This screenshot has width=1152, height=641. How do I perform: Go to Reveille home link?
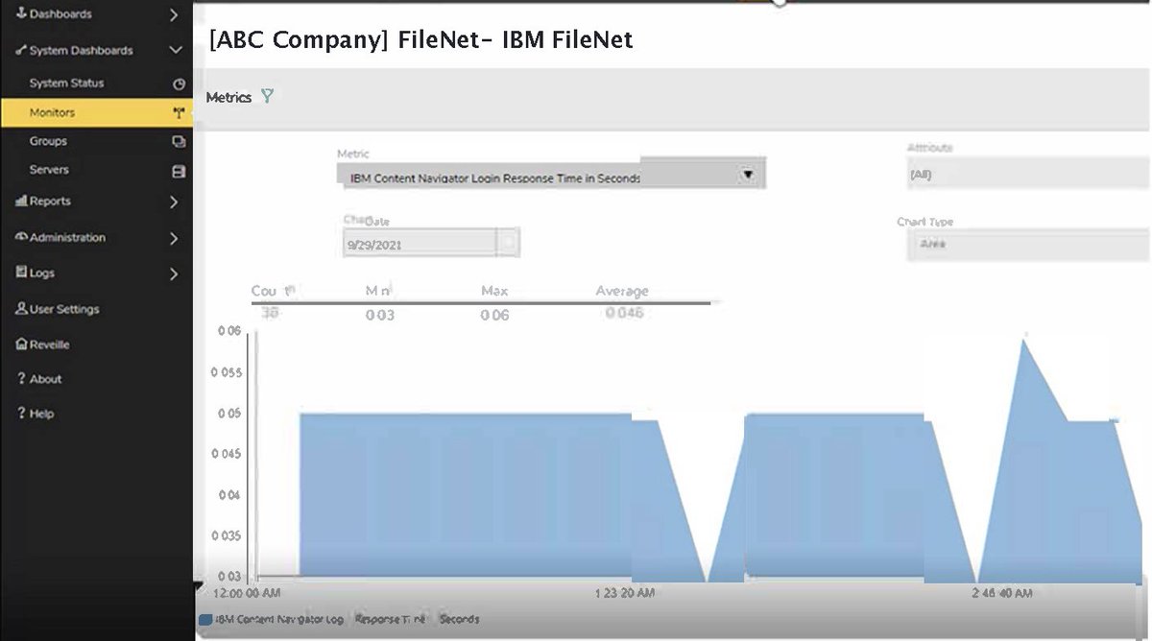pyautogui.click(x=50, y=344)
